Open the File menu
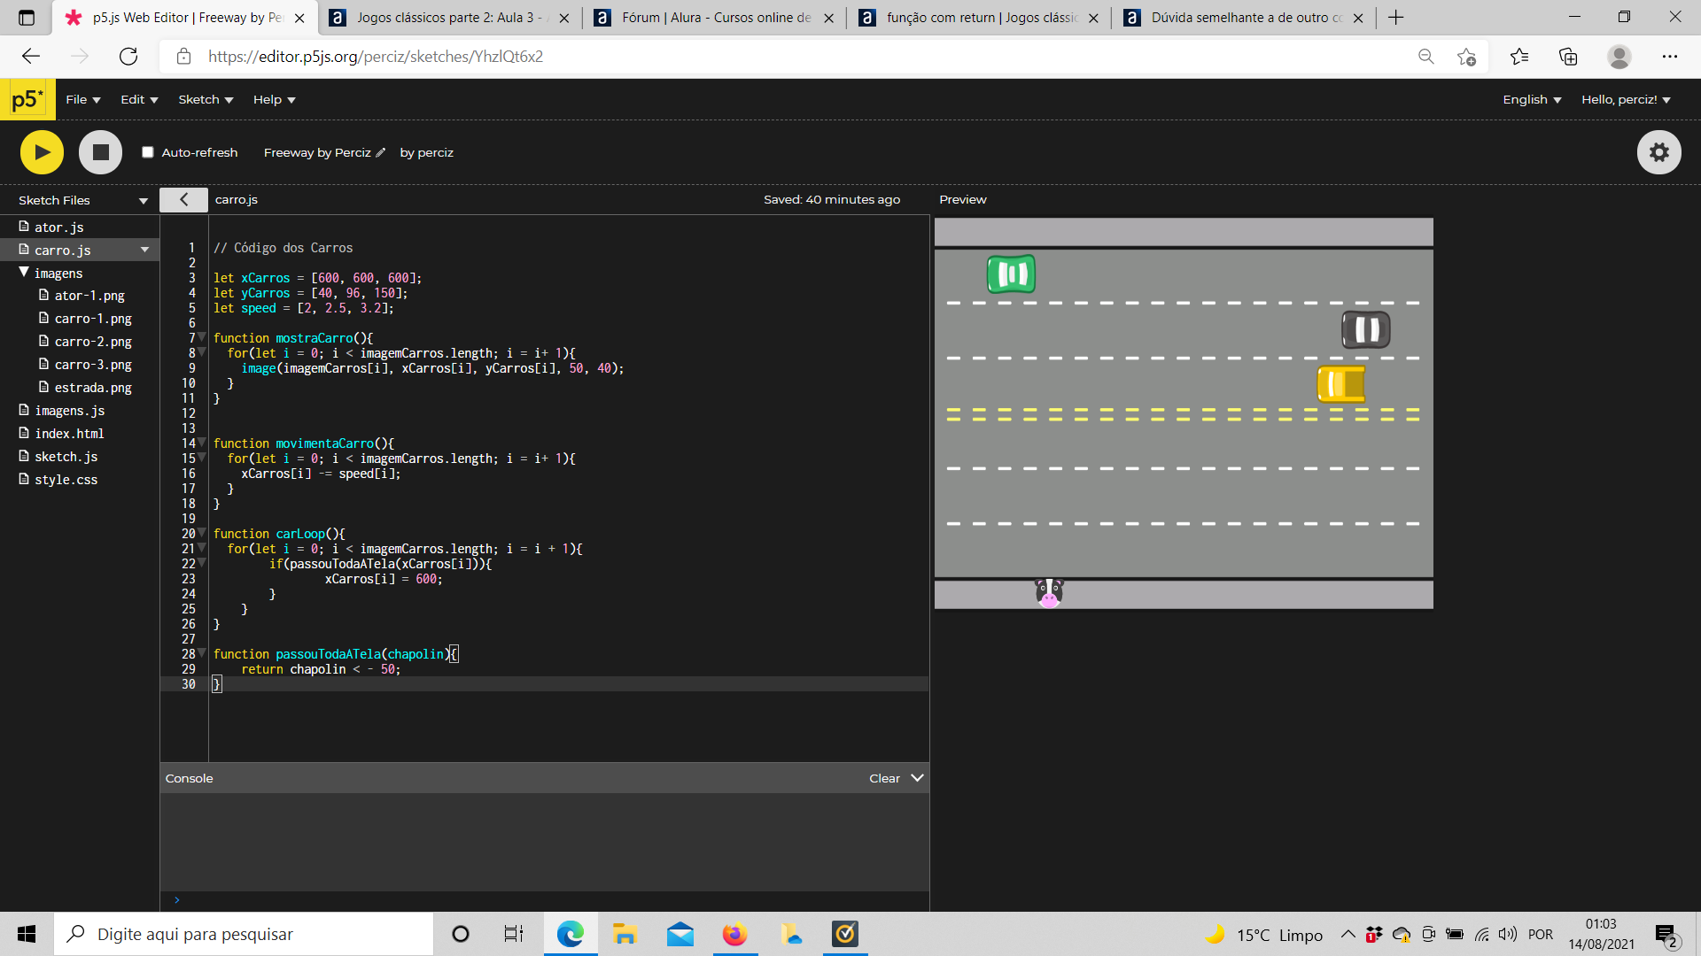Screen dimensions: 1701x956 point(80,99)
